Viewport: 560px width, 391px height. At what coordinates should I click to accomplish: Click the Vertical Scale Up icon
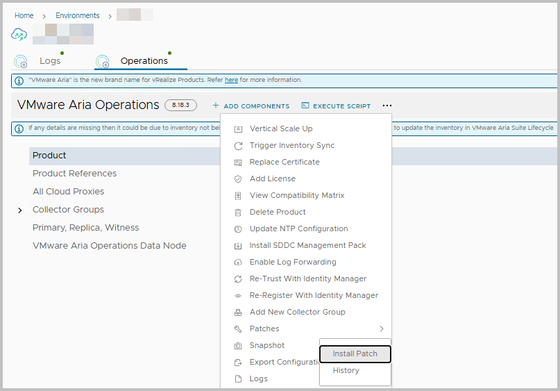click(x=238, y=129)
